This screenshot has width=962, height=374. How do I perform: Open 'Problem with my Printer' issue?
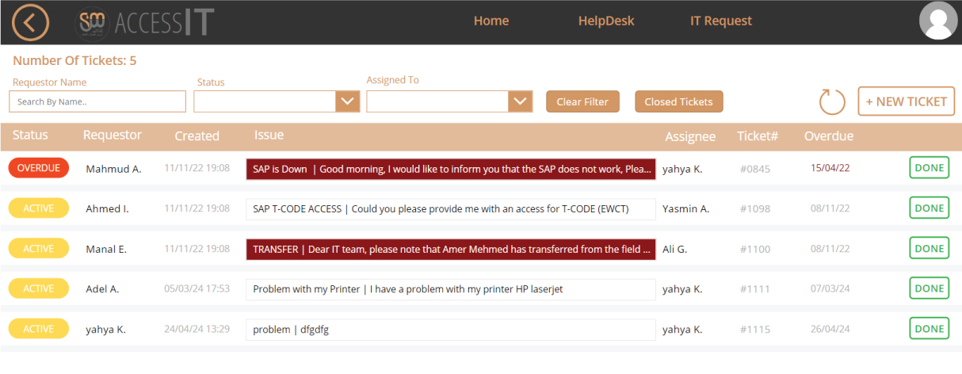[451, 289]
